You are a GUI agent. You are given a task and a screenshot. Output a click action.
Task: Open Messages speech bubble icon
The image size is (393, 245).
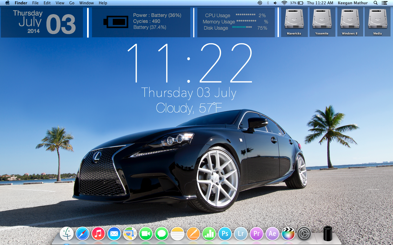click(x=162, y=234)
